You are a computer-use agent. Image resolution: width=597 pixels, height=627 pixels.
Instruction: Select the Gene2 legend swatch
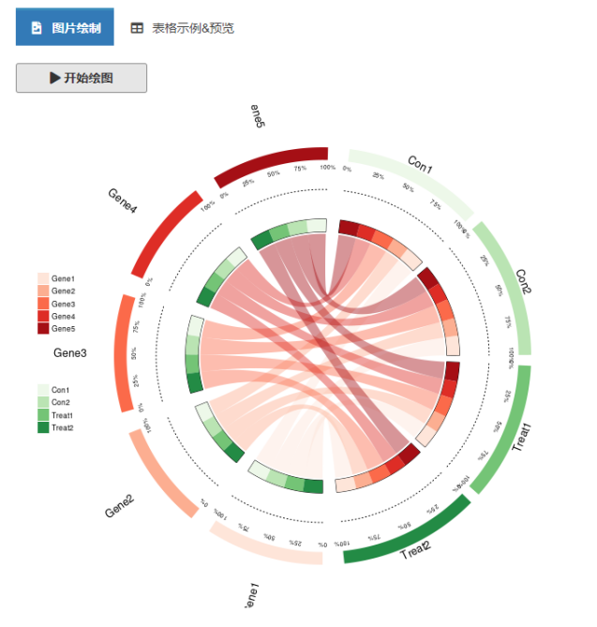(x=43, y=291)
